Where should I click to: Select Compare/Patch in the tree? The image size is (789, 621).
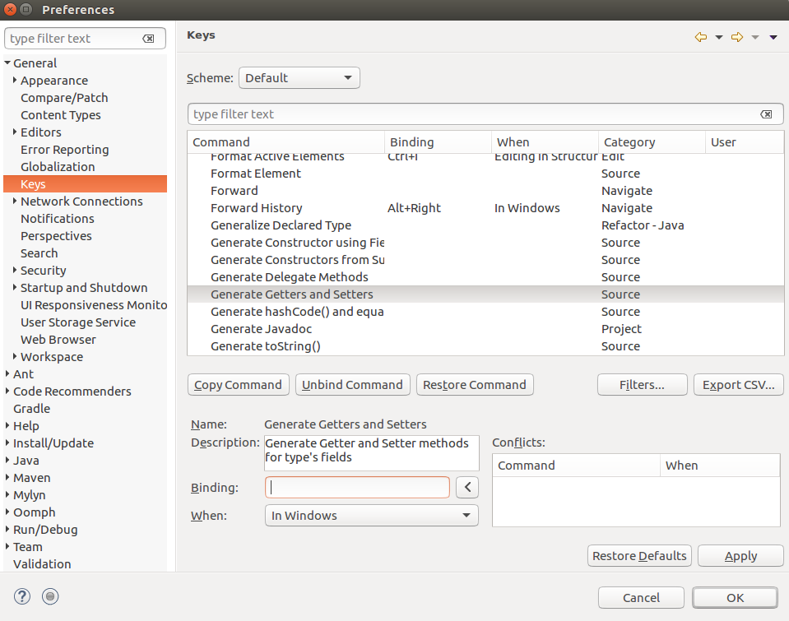[x=64, y=98]
